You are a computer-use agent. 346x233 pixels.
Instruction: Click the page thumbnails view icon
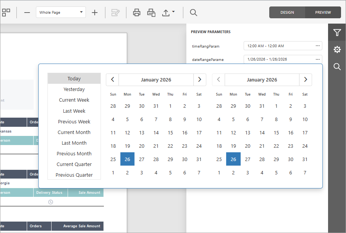pos(6,13)
